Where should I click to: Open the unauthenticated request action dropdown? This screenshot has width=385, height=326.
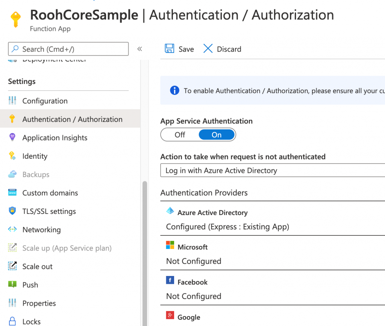[x=273, y=170]
